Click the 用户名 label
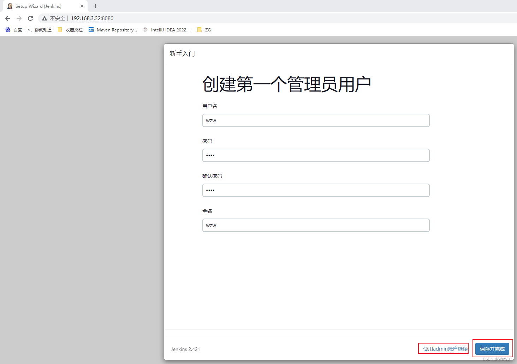This screenshot has width=517, height=364. [210, 106]
